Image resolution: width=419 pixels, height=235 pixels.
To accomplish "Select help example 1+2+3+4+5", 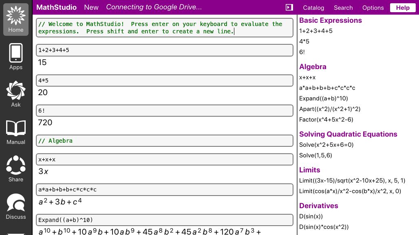I will click(x=316, y=31).
